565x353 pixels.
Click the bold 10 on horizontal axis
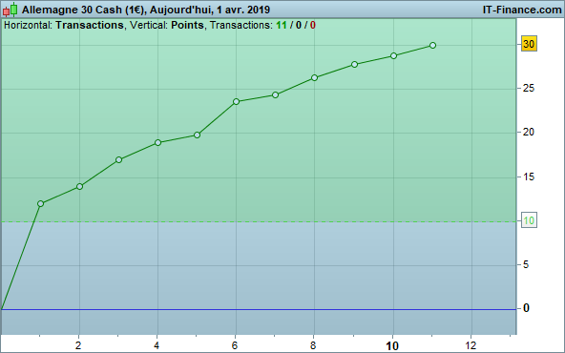[x=392, y=346]
